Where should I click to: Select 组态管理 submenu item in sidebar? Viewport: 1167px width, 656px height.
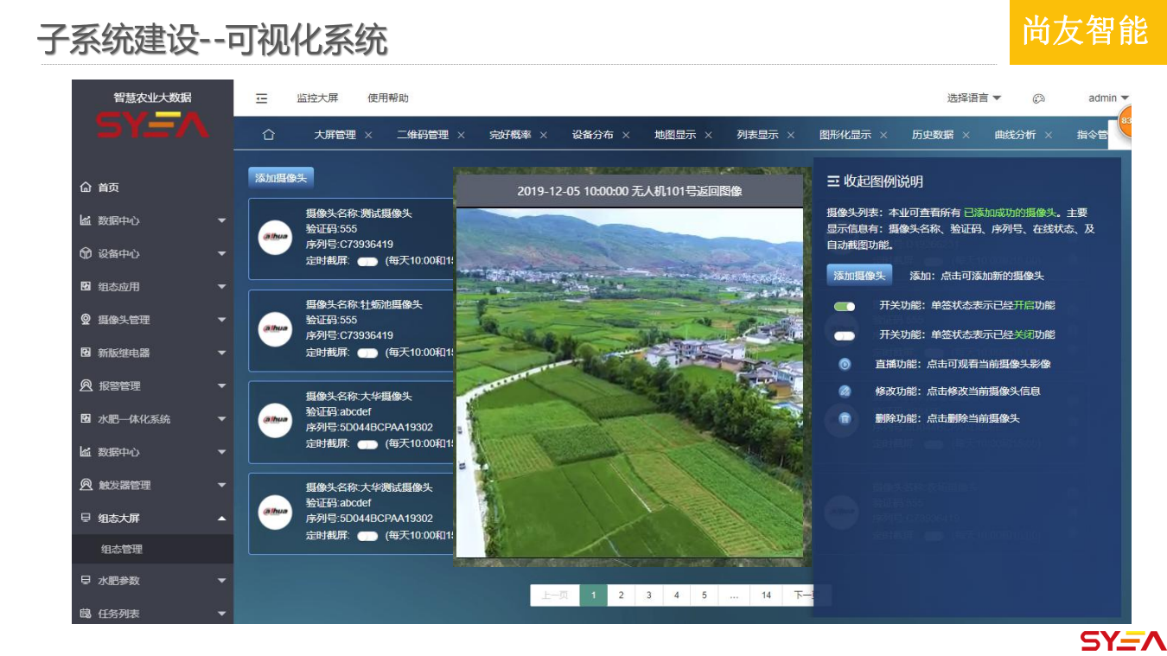pyautogui.click(x=122, y=549)
